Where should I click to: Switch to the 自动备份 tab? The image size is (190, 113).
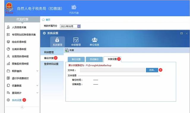94,59
